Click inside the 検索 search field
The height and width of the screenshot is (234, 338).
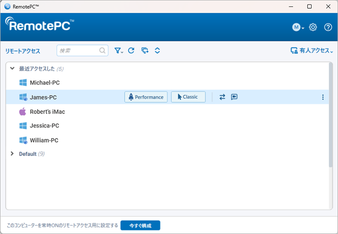point(83,51)
